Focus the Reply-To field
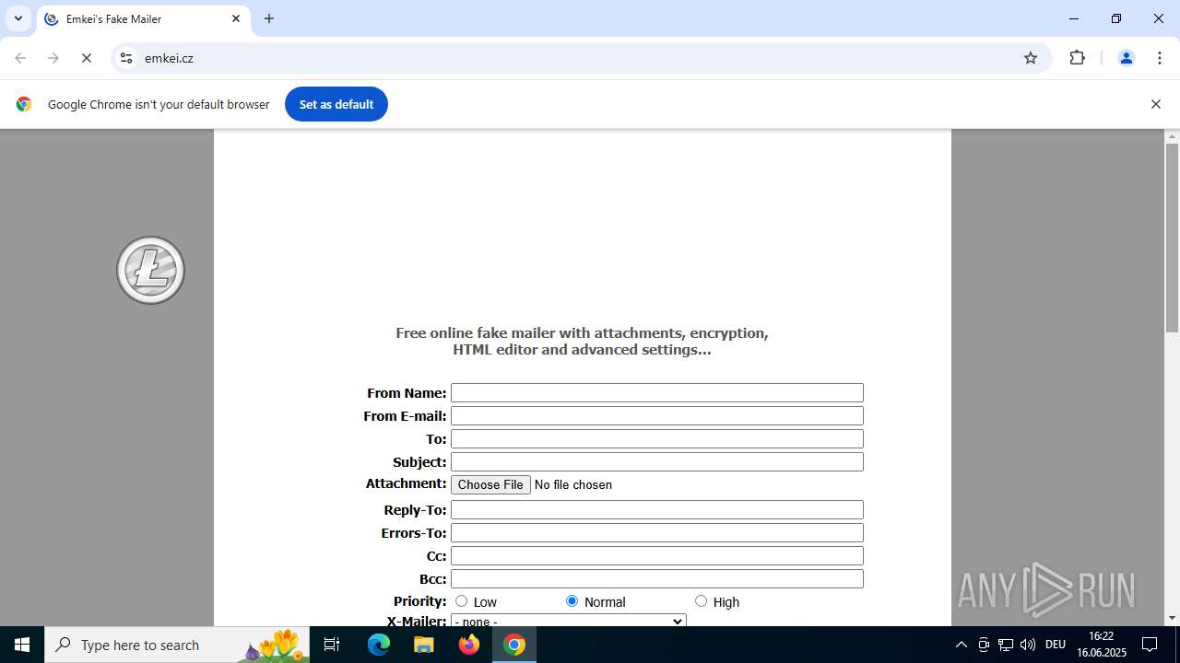The image size is (1180, 663). [657, 510]
